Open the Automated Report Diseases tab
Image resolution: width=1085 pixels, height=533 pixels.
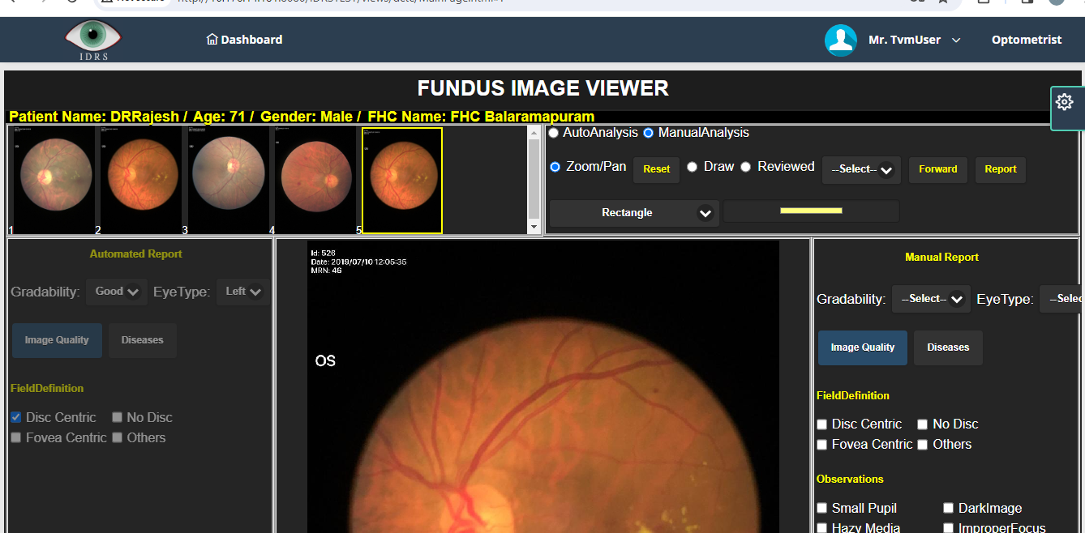click(x=143, y=340)
